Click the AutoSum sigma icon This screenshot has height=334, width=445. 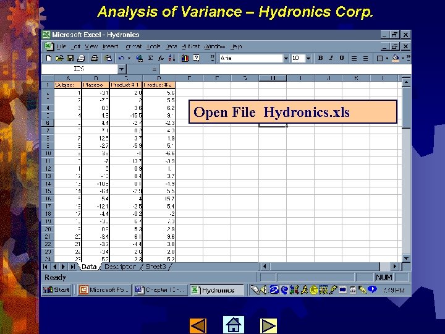tap(150, 58)
